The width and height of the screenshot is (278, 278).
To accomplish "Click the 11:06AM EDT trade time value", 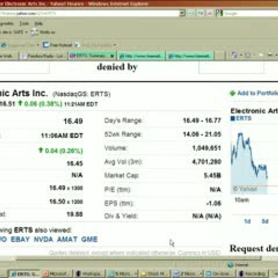I will [x=62, y=136].
